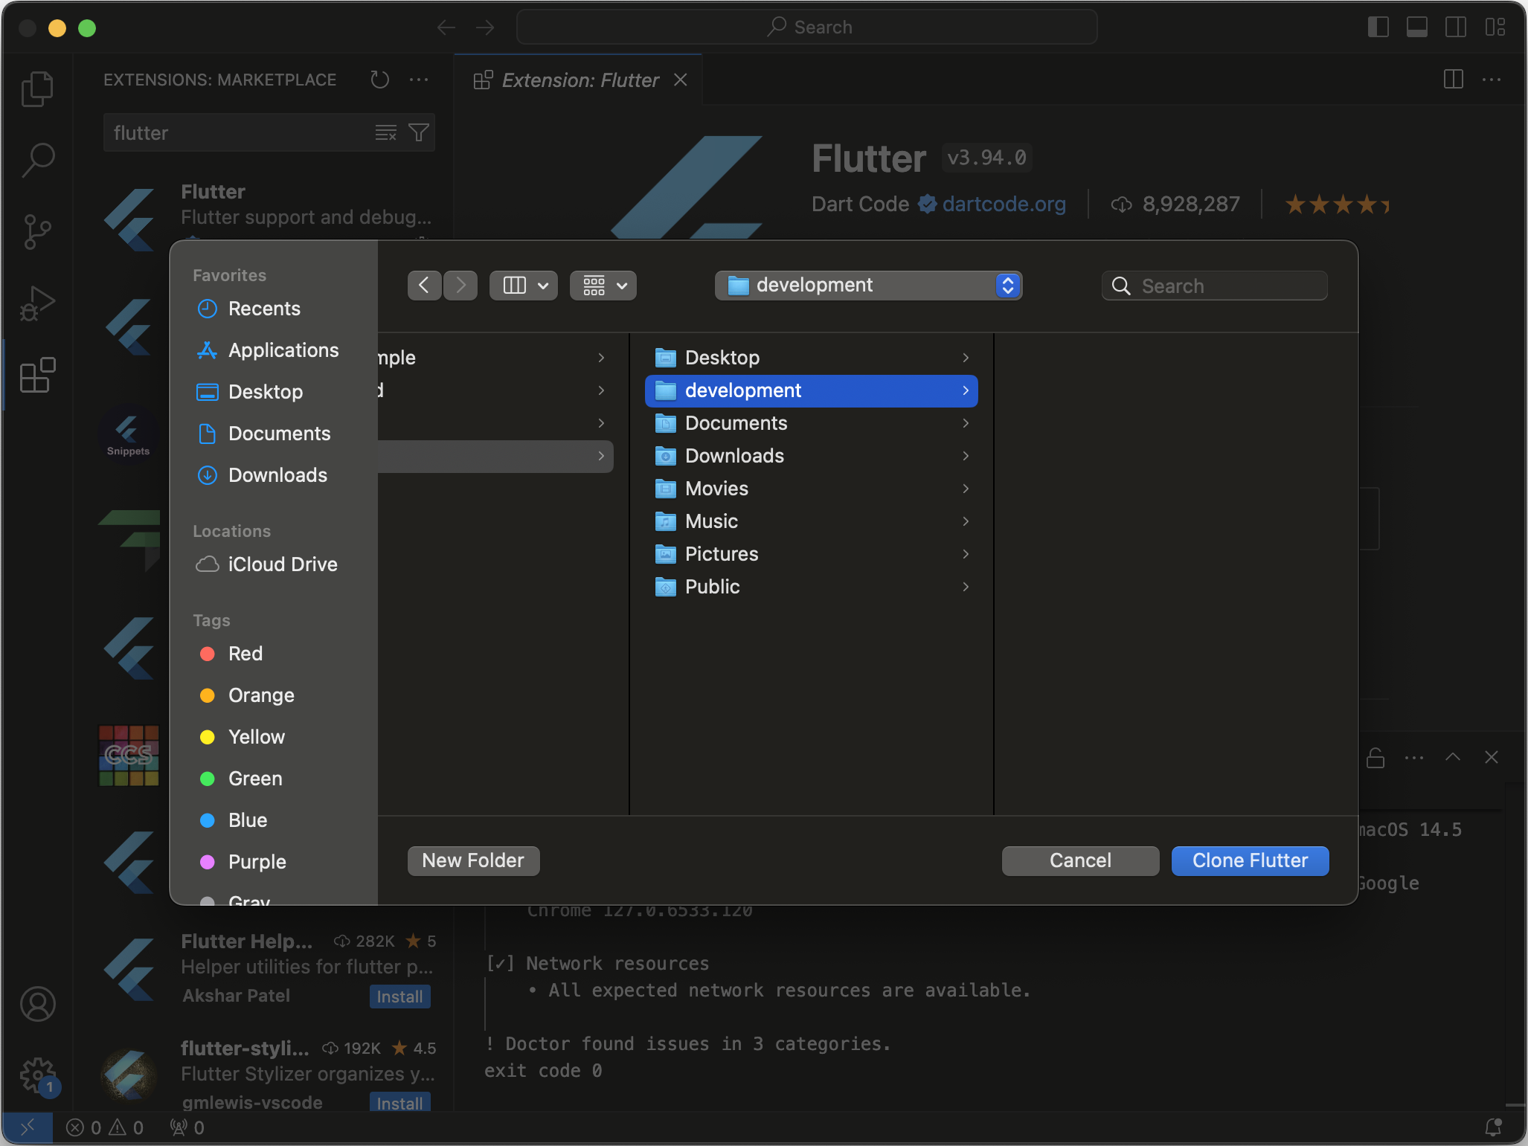Open Extensions view more actions menu
This screenshot has height=1146, width=1528.
419,80
